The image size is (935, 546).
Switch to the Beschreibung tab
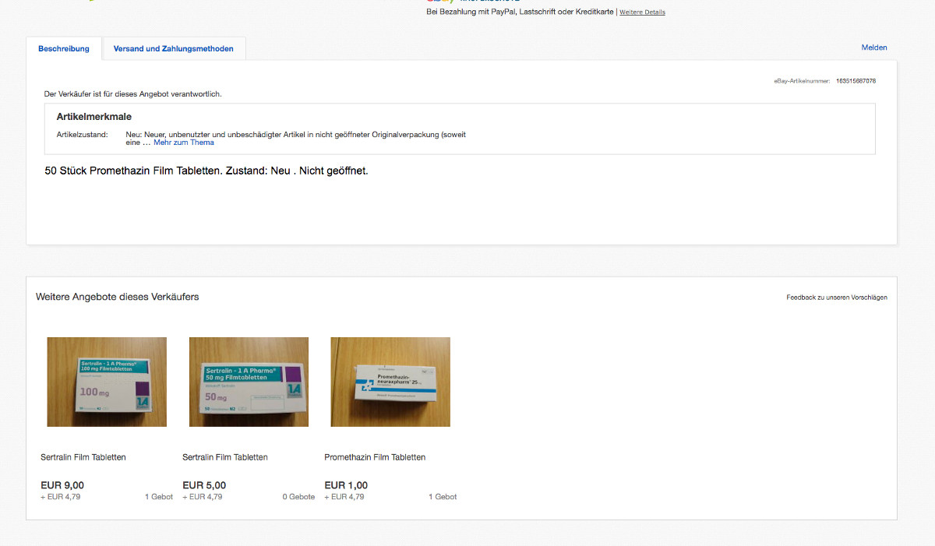pos(64,48)
